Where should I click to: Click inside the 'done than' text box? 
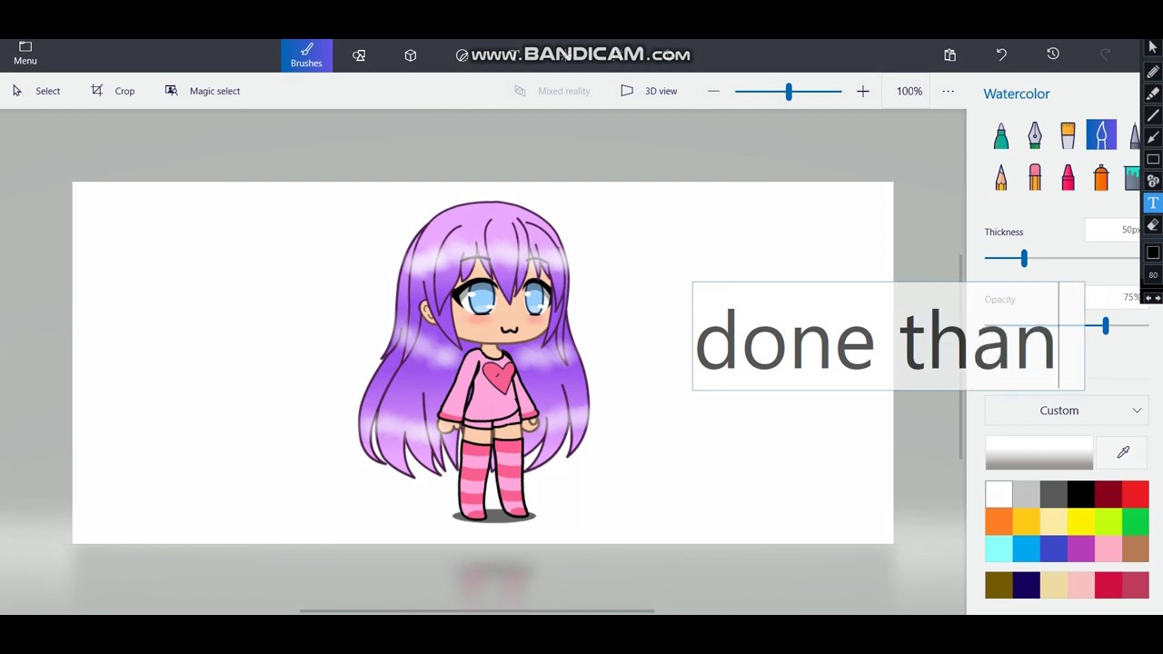tap(888, 336)
